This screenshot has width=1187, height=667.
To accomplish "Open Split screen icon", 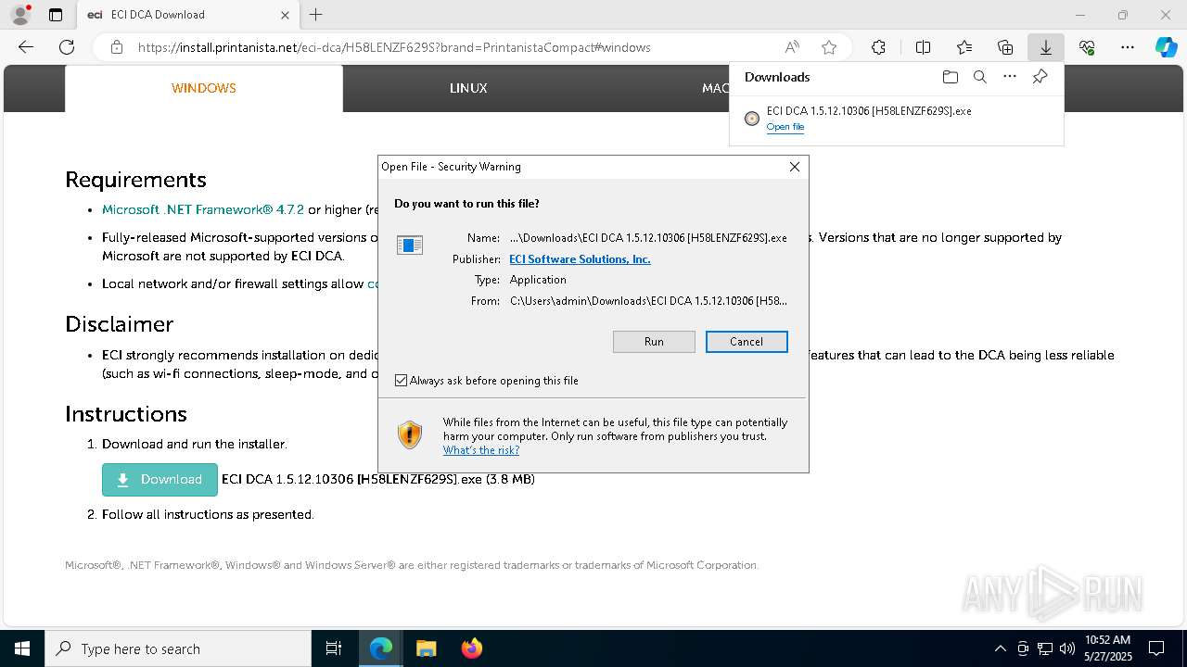I will 923,47.
